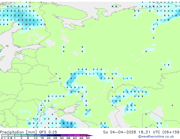This screenshot has width=180, height=139.
Task: Click the 'GFS 0.25' model label
Action: pos(48,132)
